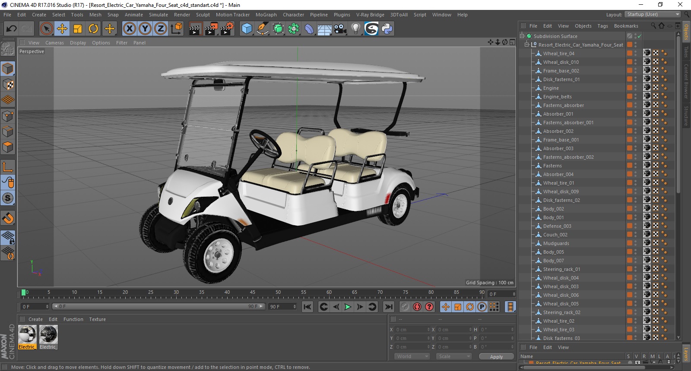Toggle the magnet workplane icon
This screenshot has width=691, height=371.
coord(8,218)
